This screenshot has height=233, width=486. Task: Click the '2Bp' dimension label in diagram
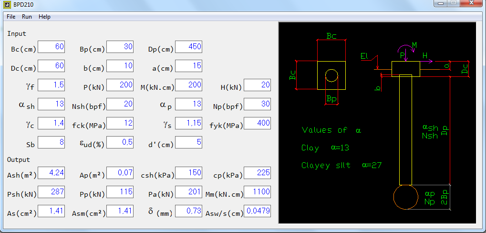(x=445, y=197)
